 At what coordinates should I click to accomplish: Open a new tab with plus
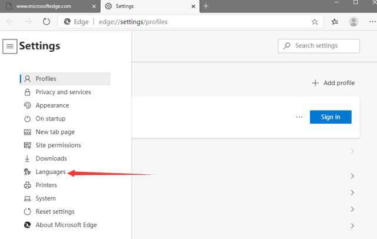[x=206, y=6]
